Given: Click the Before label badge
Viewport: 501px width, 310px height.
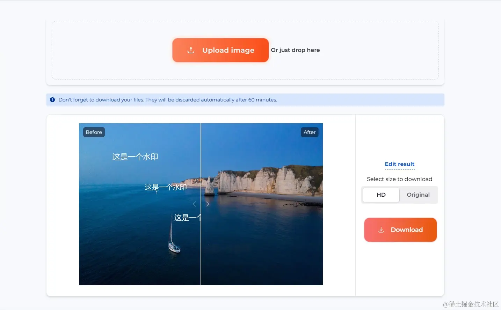Looking at the screenshot, I should coord(94,132).
